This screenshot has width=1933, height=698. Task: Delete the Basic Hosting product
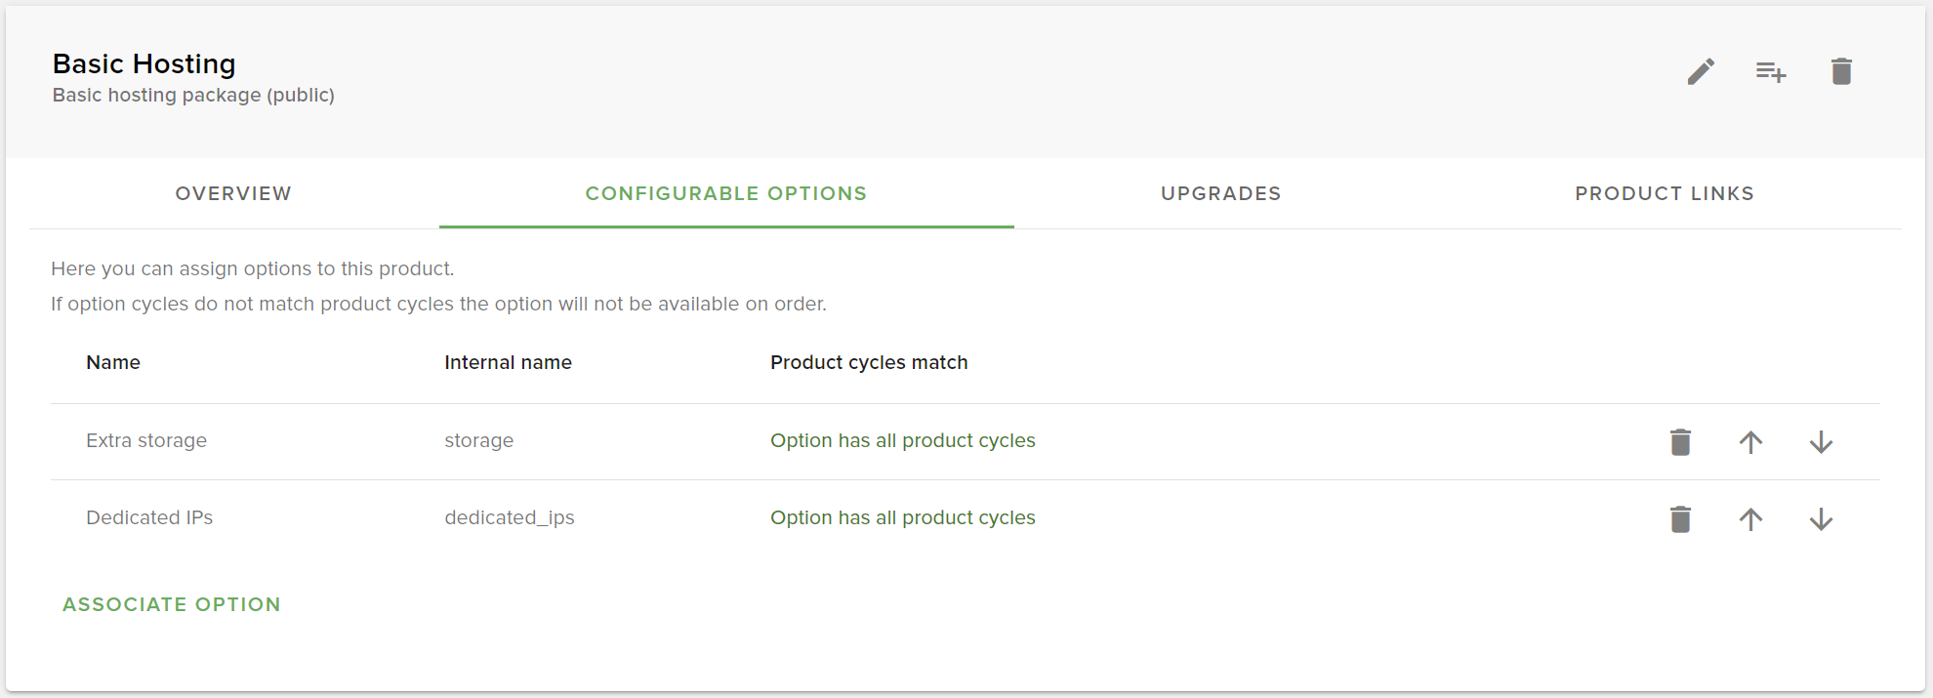(x=1841, y=71)
